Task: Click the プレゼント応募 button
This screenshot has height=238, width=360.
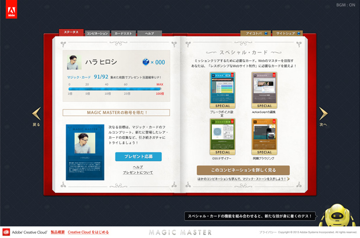Action: (138, 157)
